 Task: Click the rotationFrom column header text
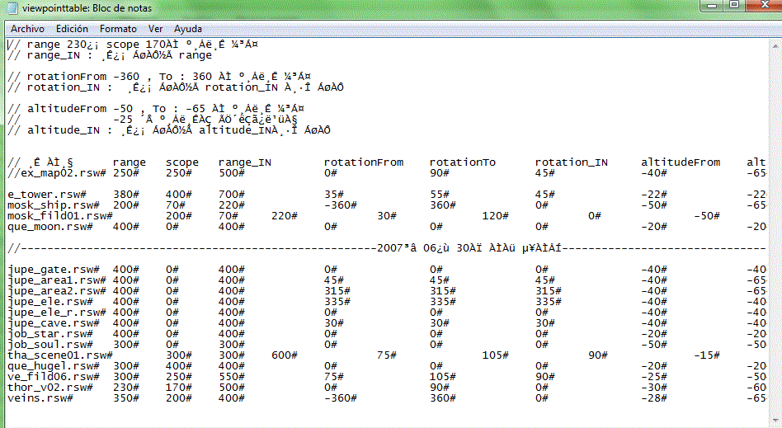[x=364, y=162]
